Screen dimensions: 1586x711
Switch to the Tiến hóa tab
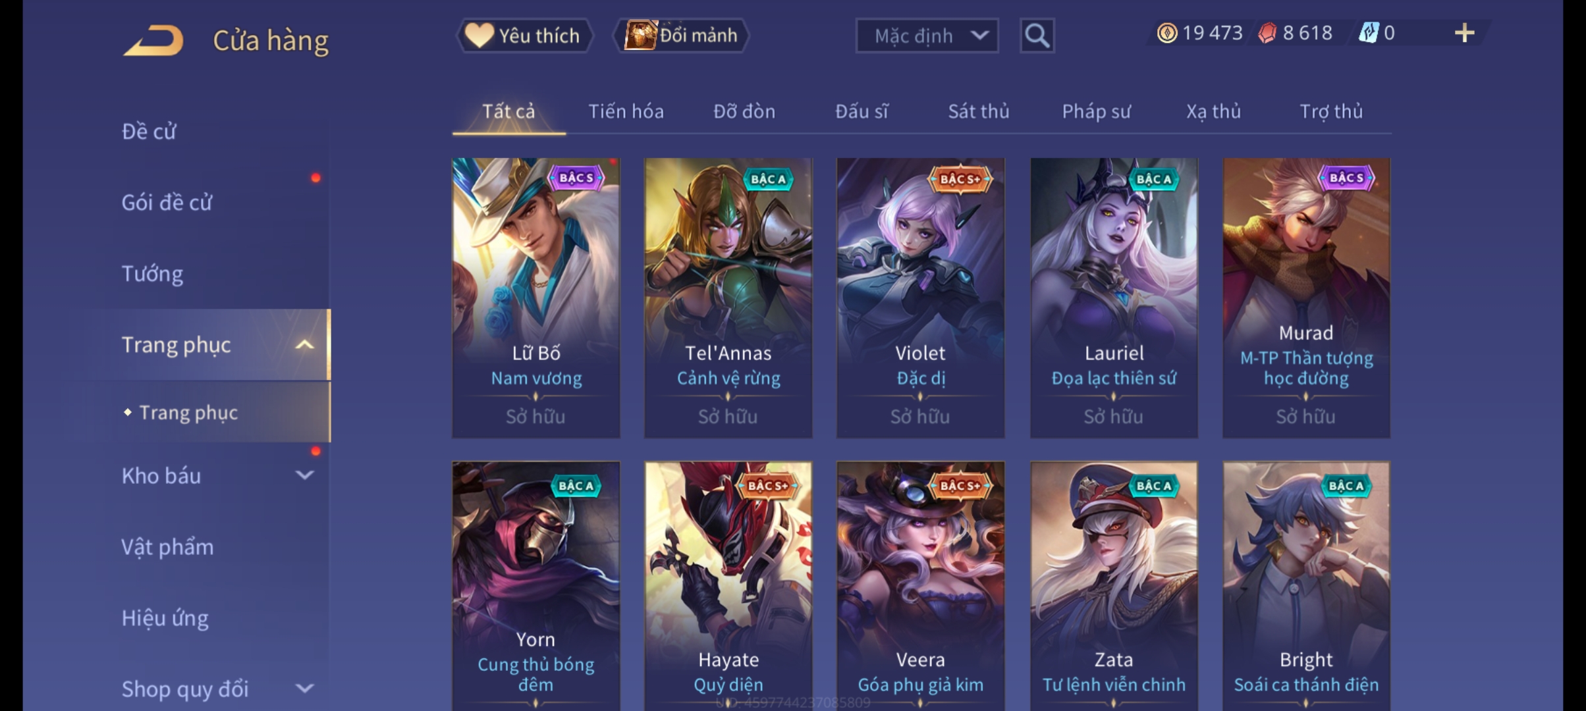coord(626,111)
